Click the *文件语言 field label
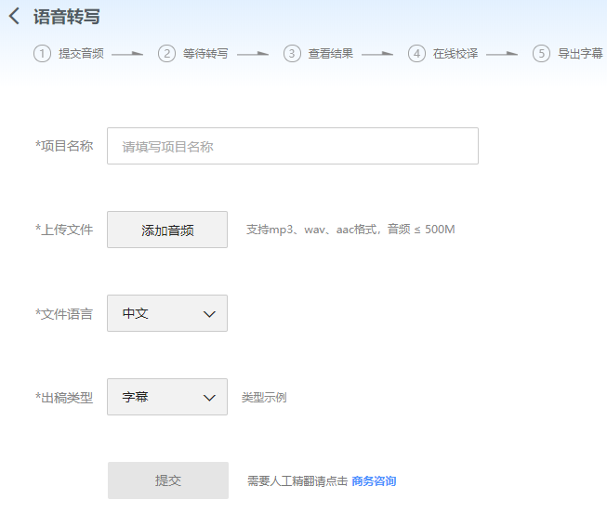The width and height of the screenshot is (607, 513). tap(64, 313)
